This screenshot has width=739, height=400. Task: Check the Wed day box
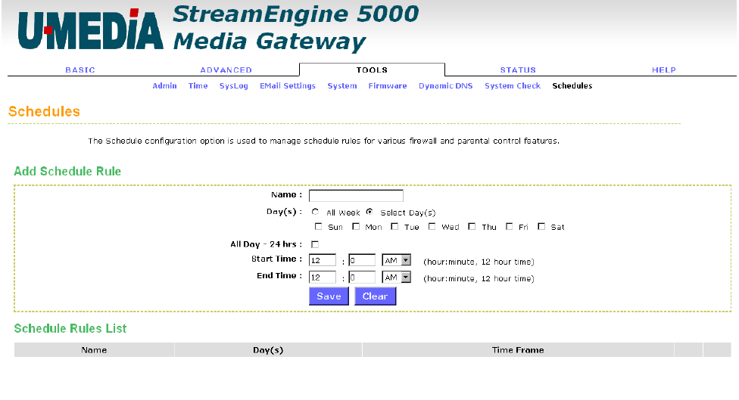(x=432, y=227)
